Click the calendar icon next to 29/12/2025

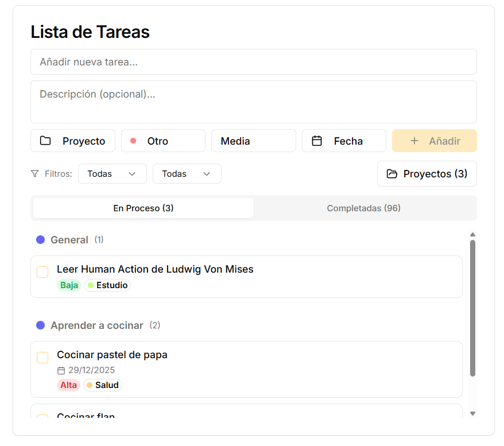tap(60, 370)
